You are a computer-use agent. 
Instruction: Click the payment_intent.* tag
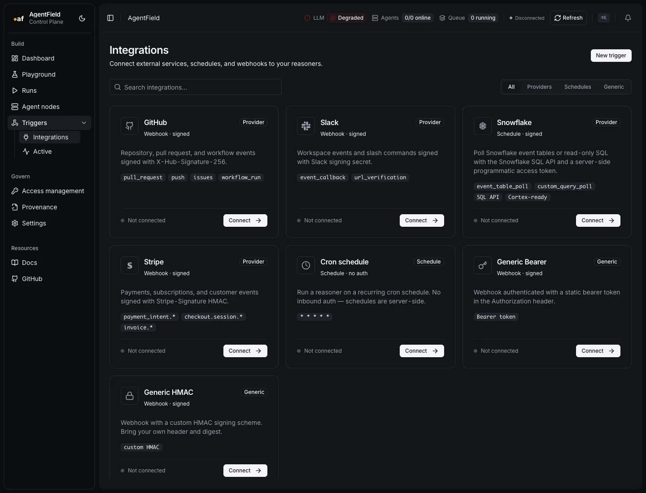pyautogui.click(x=150, y=317)
